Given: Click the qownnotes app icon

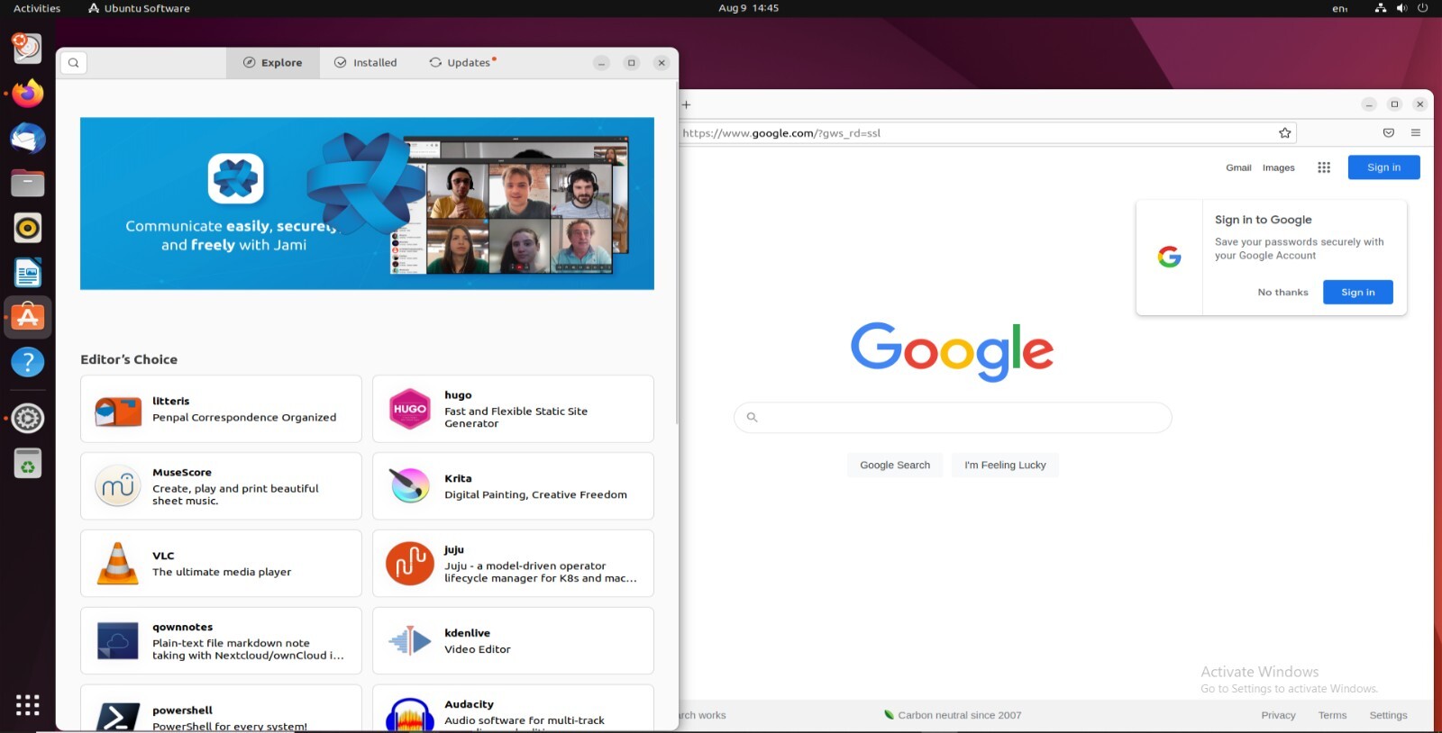Looking at the screenshot, I should point(118,641).
